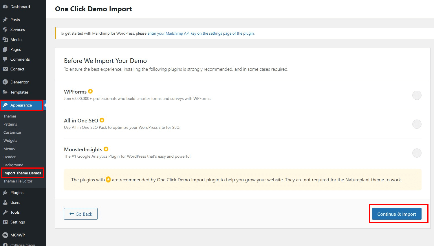Go to the Services menu
This screenshot has width=434, height=246.
pyautogui.click(x=23, y=29)
